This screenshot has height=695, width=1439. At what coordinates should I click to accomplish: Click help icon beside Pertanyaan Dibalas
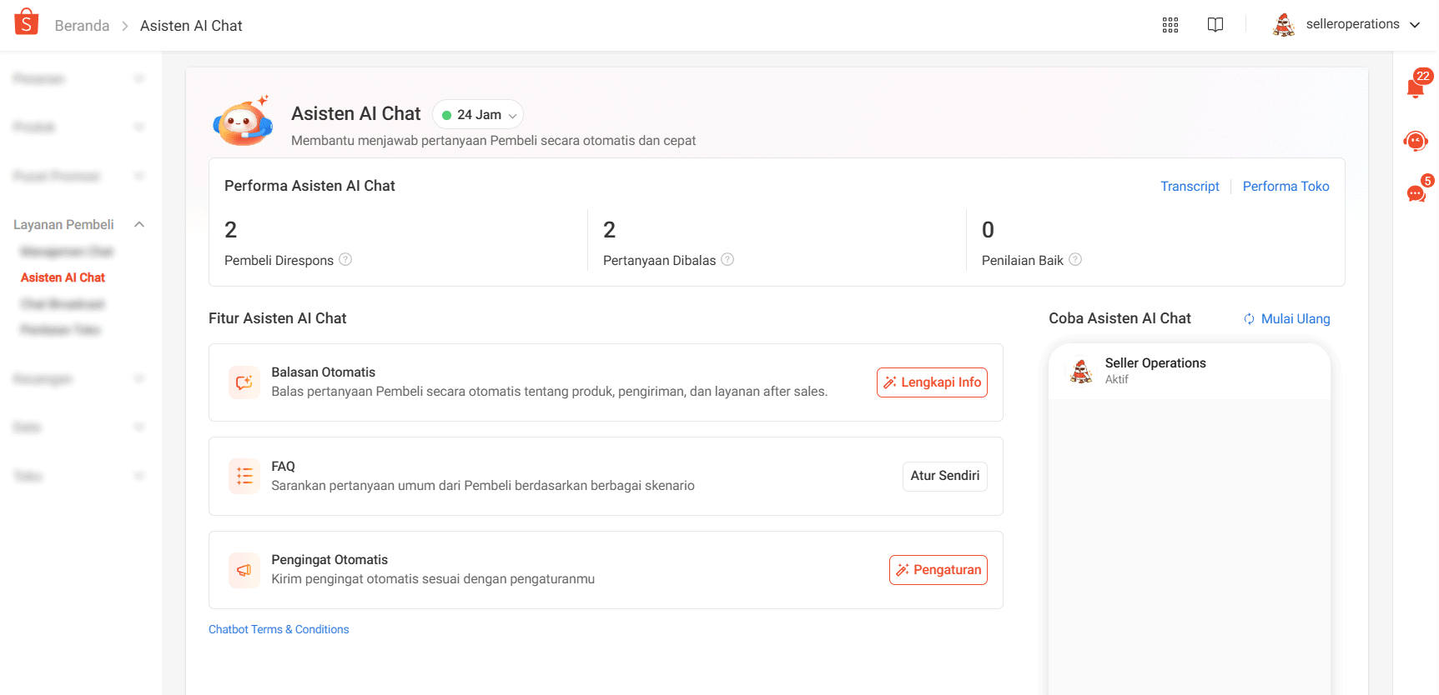727,259
